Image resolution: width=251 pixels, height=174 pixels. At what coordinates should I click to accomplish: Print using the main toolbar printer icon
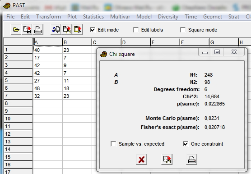tap(38, 30)
